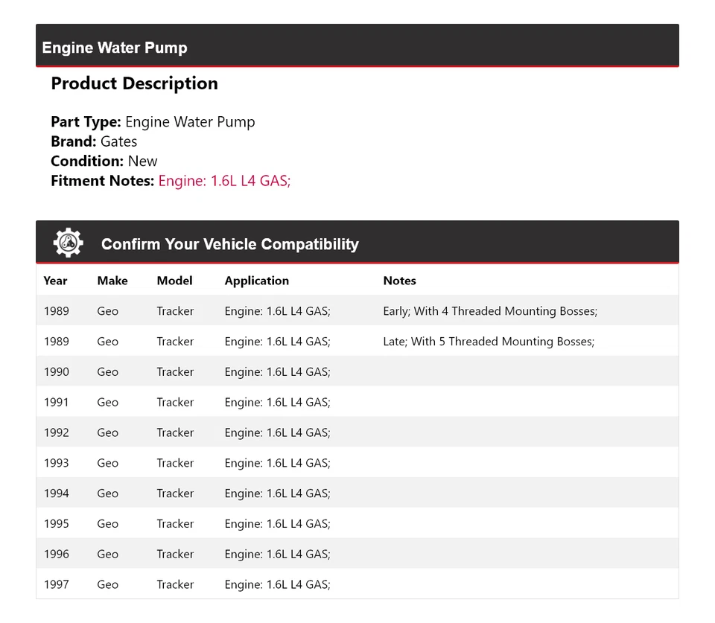715x623 pixels.
Task: Click the Notes column header
Action: click(399, 281)
